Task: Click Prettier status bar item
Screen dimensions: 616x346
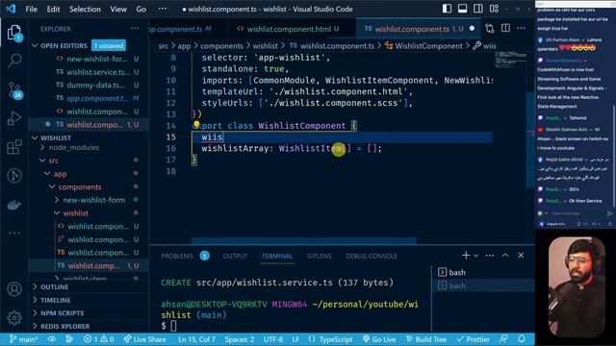Action: coord(474,339)
